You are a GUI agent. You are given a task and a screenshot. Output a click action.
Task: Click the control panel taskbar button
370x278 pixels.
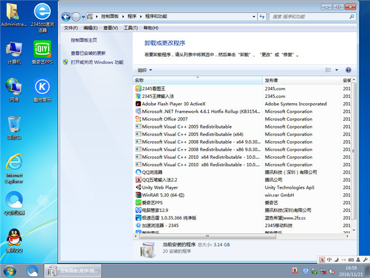(73, 271)
